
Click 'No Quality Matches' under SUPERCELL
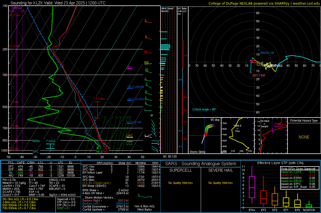pyautogui.click(x=181, y=183)
